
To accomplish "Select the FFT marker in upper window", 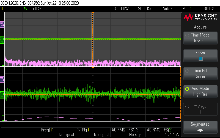I will [2, 25].
